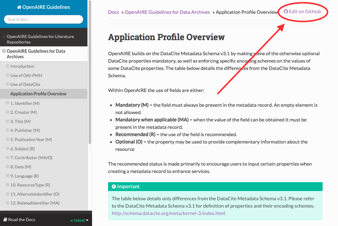The width and height of the screenshot is (338, 226).
Task: Go to 7. Contributor (MA/O) page
Action: pyautogui.click(x=31, y=158)
